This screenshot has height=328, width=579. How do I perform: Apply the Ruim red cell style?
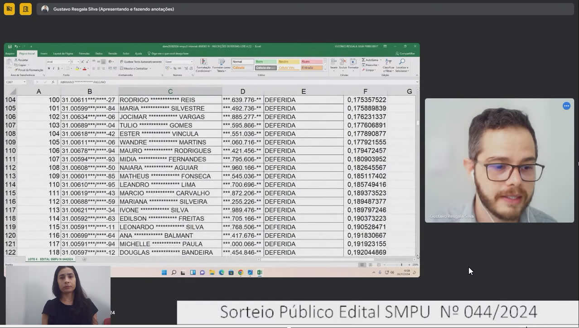click(x=312, y=62)
